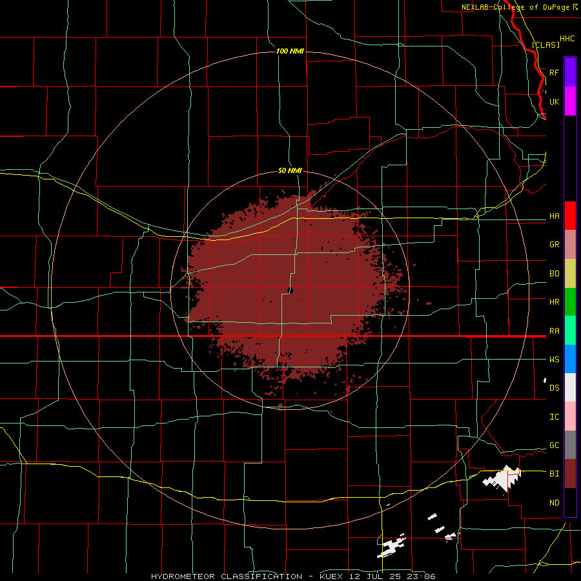Viewport: 581px width, 581px height.
Task: Click the RF legend label
Action: tap(554, 72)
